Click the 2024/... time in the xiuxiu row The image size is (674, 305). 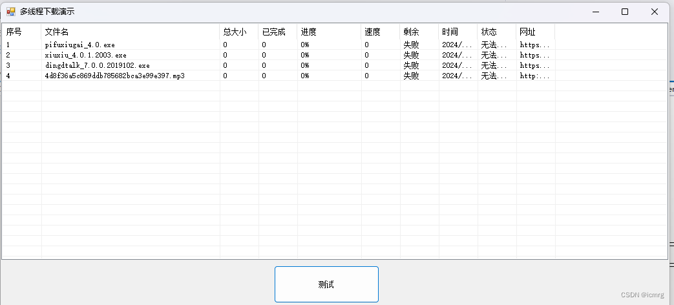click(x=457, y=55)
